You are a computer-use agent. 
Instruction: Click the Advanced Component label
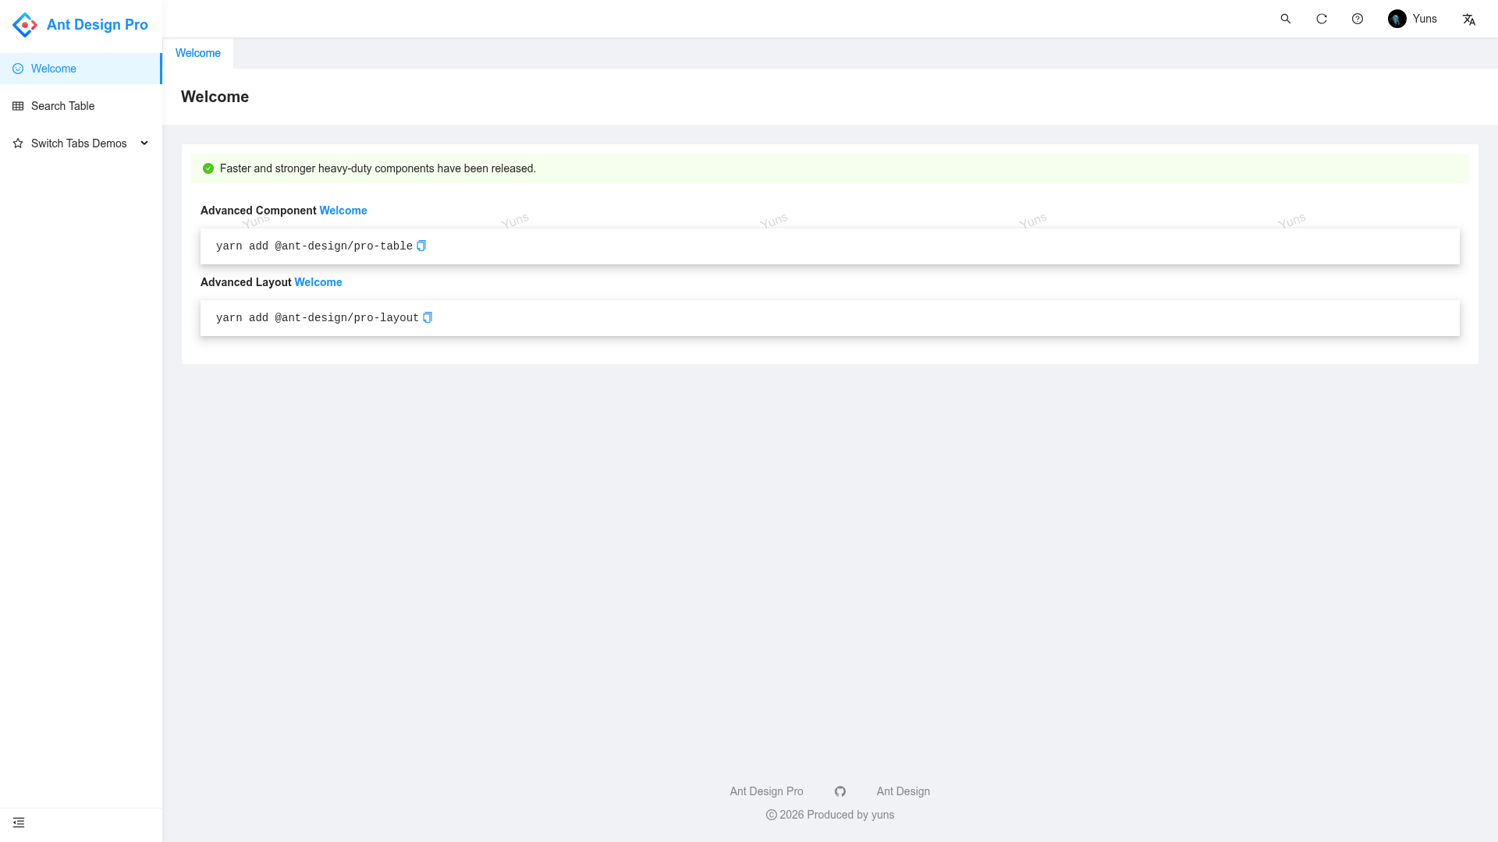point(258,210)
